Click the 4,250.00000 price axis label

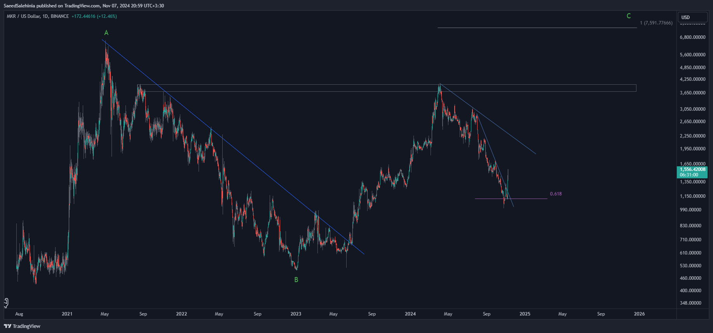click(692, 79)
